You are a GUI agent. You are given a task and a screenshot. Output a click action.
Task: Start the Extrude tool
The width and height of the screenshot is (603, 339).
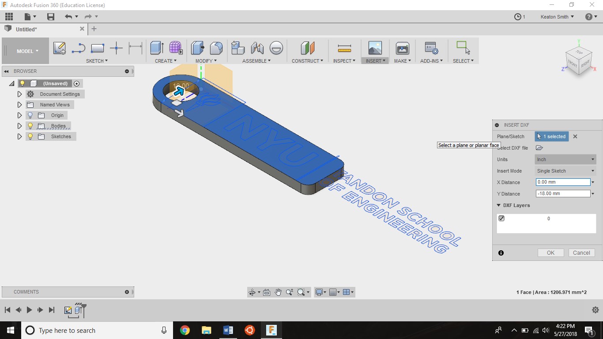pos(157,48)
